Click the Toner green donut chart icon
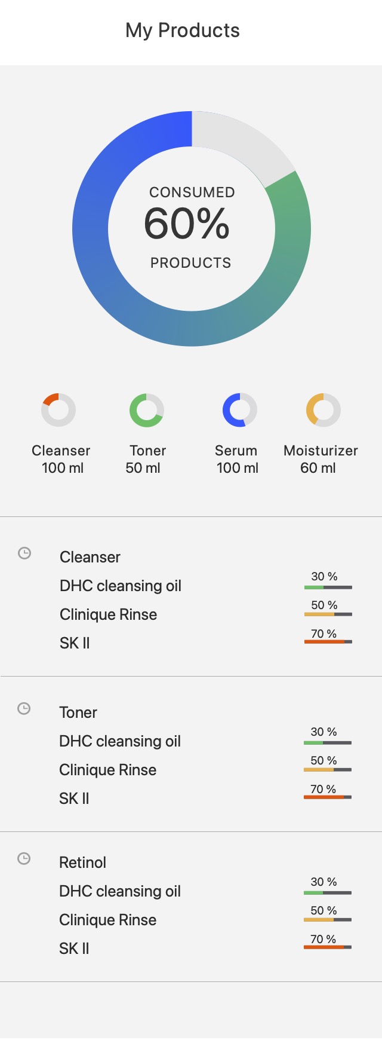 [147, 410]
